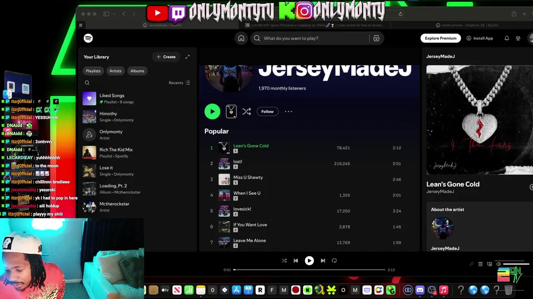Go to Spotify Home
This screenshot has height=299, width=533.
[x=241, y=38]
